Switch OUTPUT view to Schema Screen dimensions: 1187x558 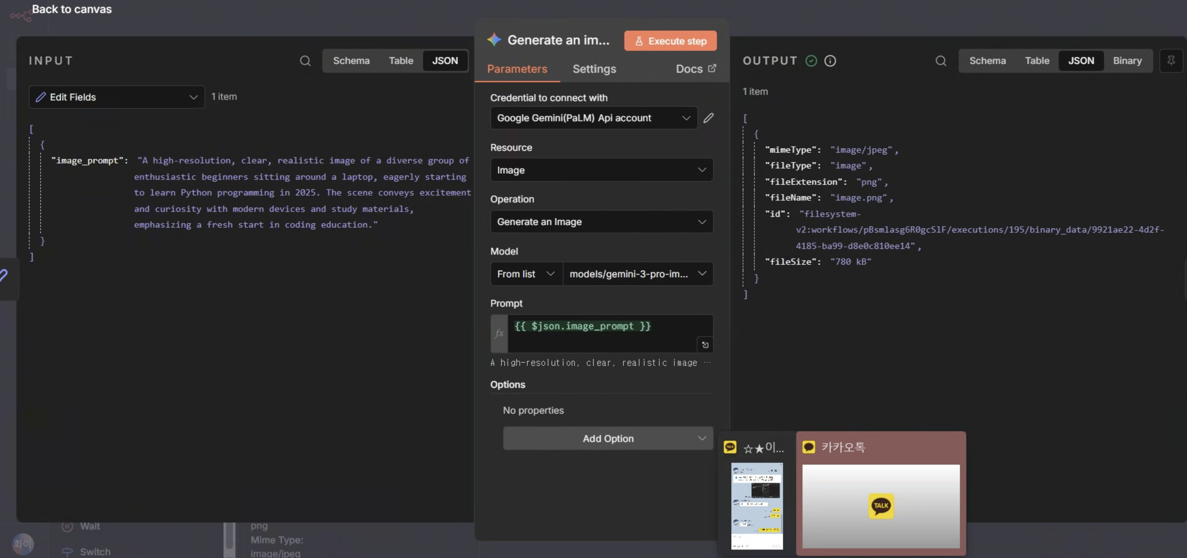988,61
